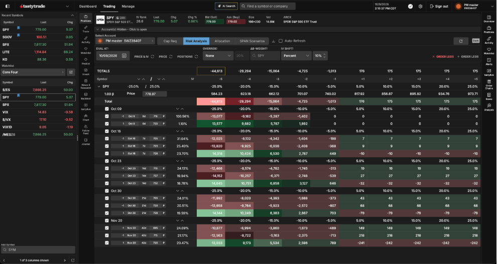
Task: Select the Cap Req tab
Action: pos(170,41)
